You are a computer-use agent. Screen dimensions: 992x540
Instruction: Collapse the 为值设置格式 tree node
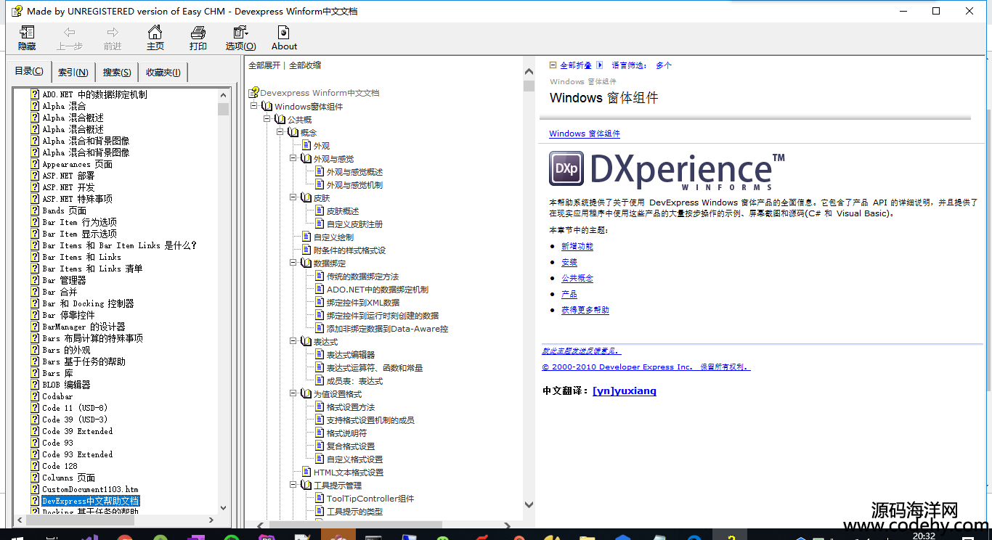tap(293, 393)
